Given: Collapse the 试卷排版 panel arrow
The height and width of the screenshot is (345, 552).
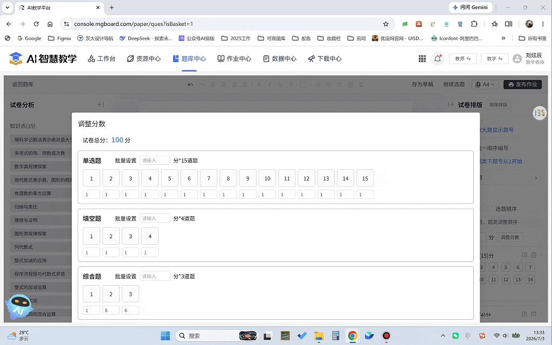Looking at the screenshot, I should click(x=451, y=105).
